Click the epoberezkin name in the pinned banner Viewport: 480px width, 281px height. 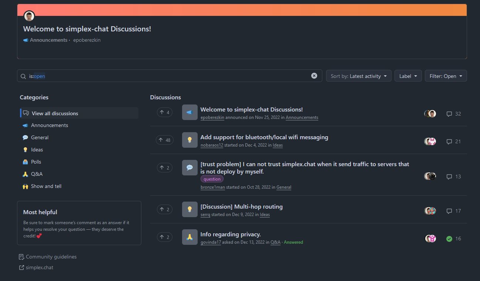87,40
